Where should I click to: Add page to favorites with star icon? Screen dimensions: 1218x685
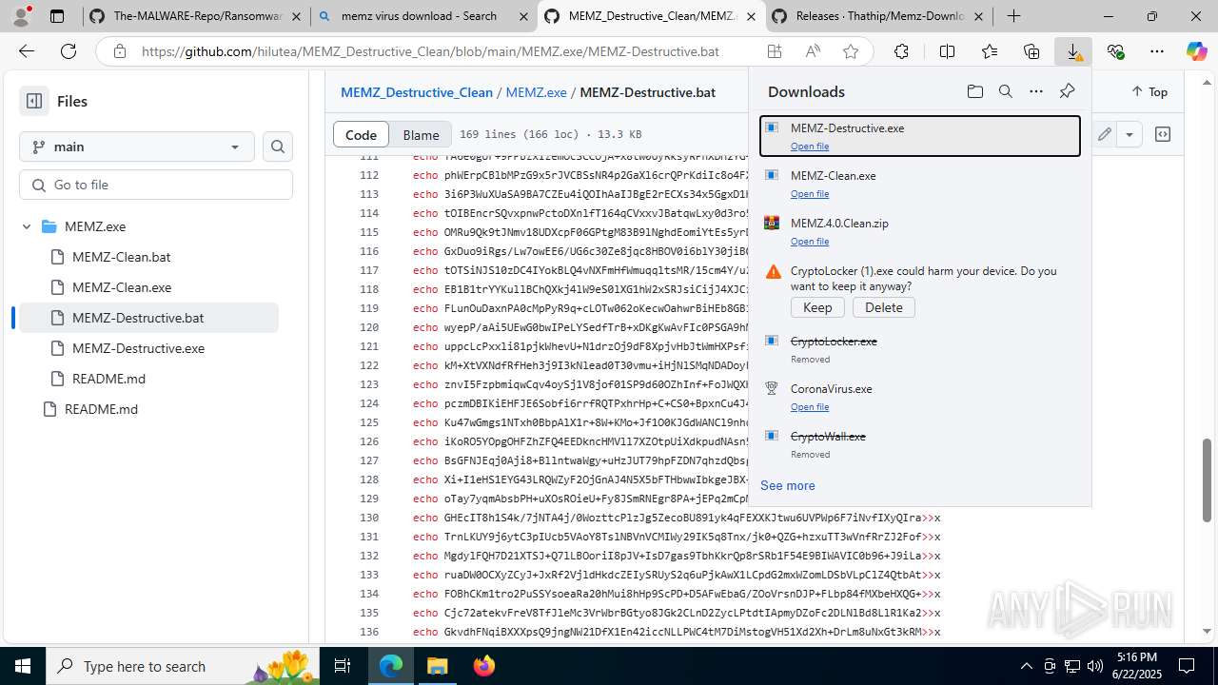[x=851, y=52]
